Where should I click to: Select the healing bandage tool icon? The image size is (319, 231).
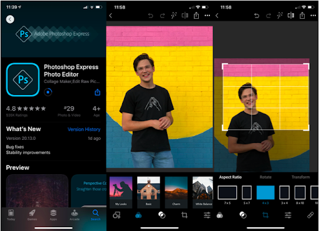(x=310, y=215)
